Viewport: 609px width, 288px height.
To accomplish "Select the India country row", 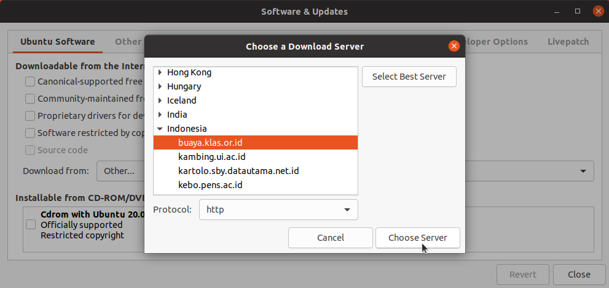I will (x=256, y=115).
